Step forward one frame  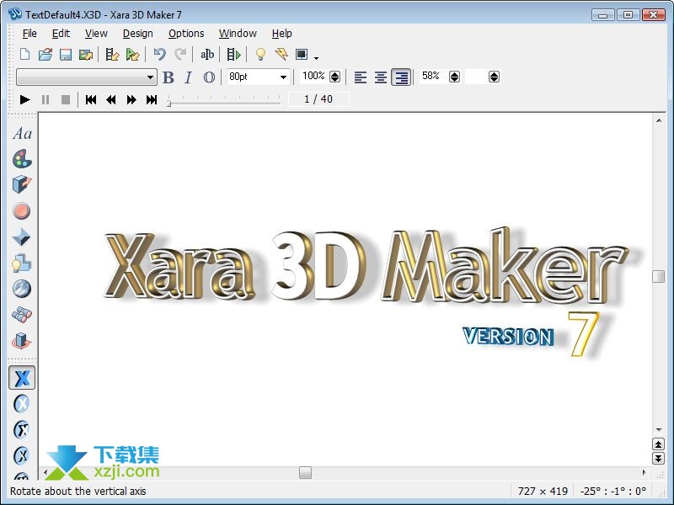131,99
